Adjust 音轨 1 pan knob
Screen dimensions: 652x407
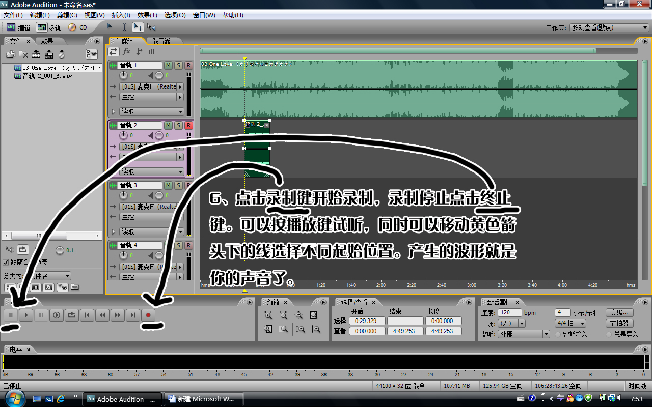159,76
